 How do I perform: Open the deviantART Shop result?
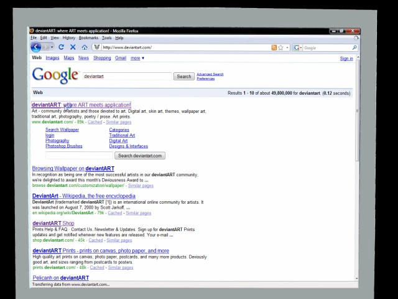click(53, 223)
